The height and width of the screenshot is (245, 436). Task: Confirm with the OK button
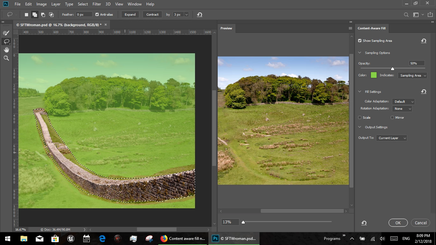coord(398,223)
